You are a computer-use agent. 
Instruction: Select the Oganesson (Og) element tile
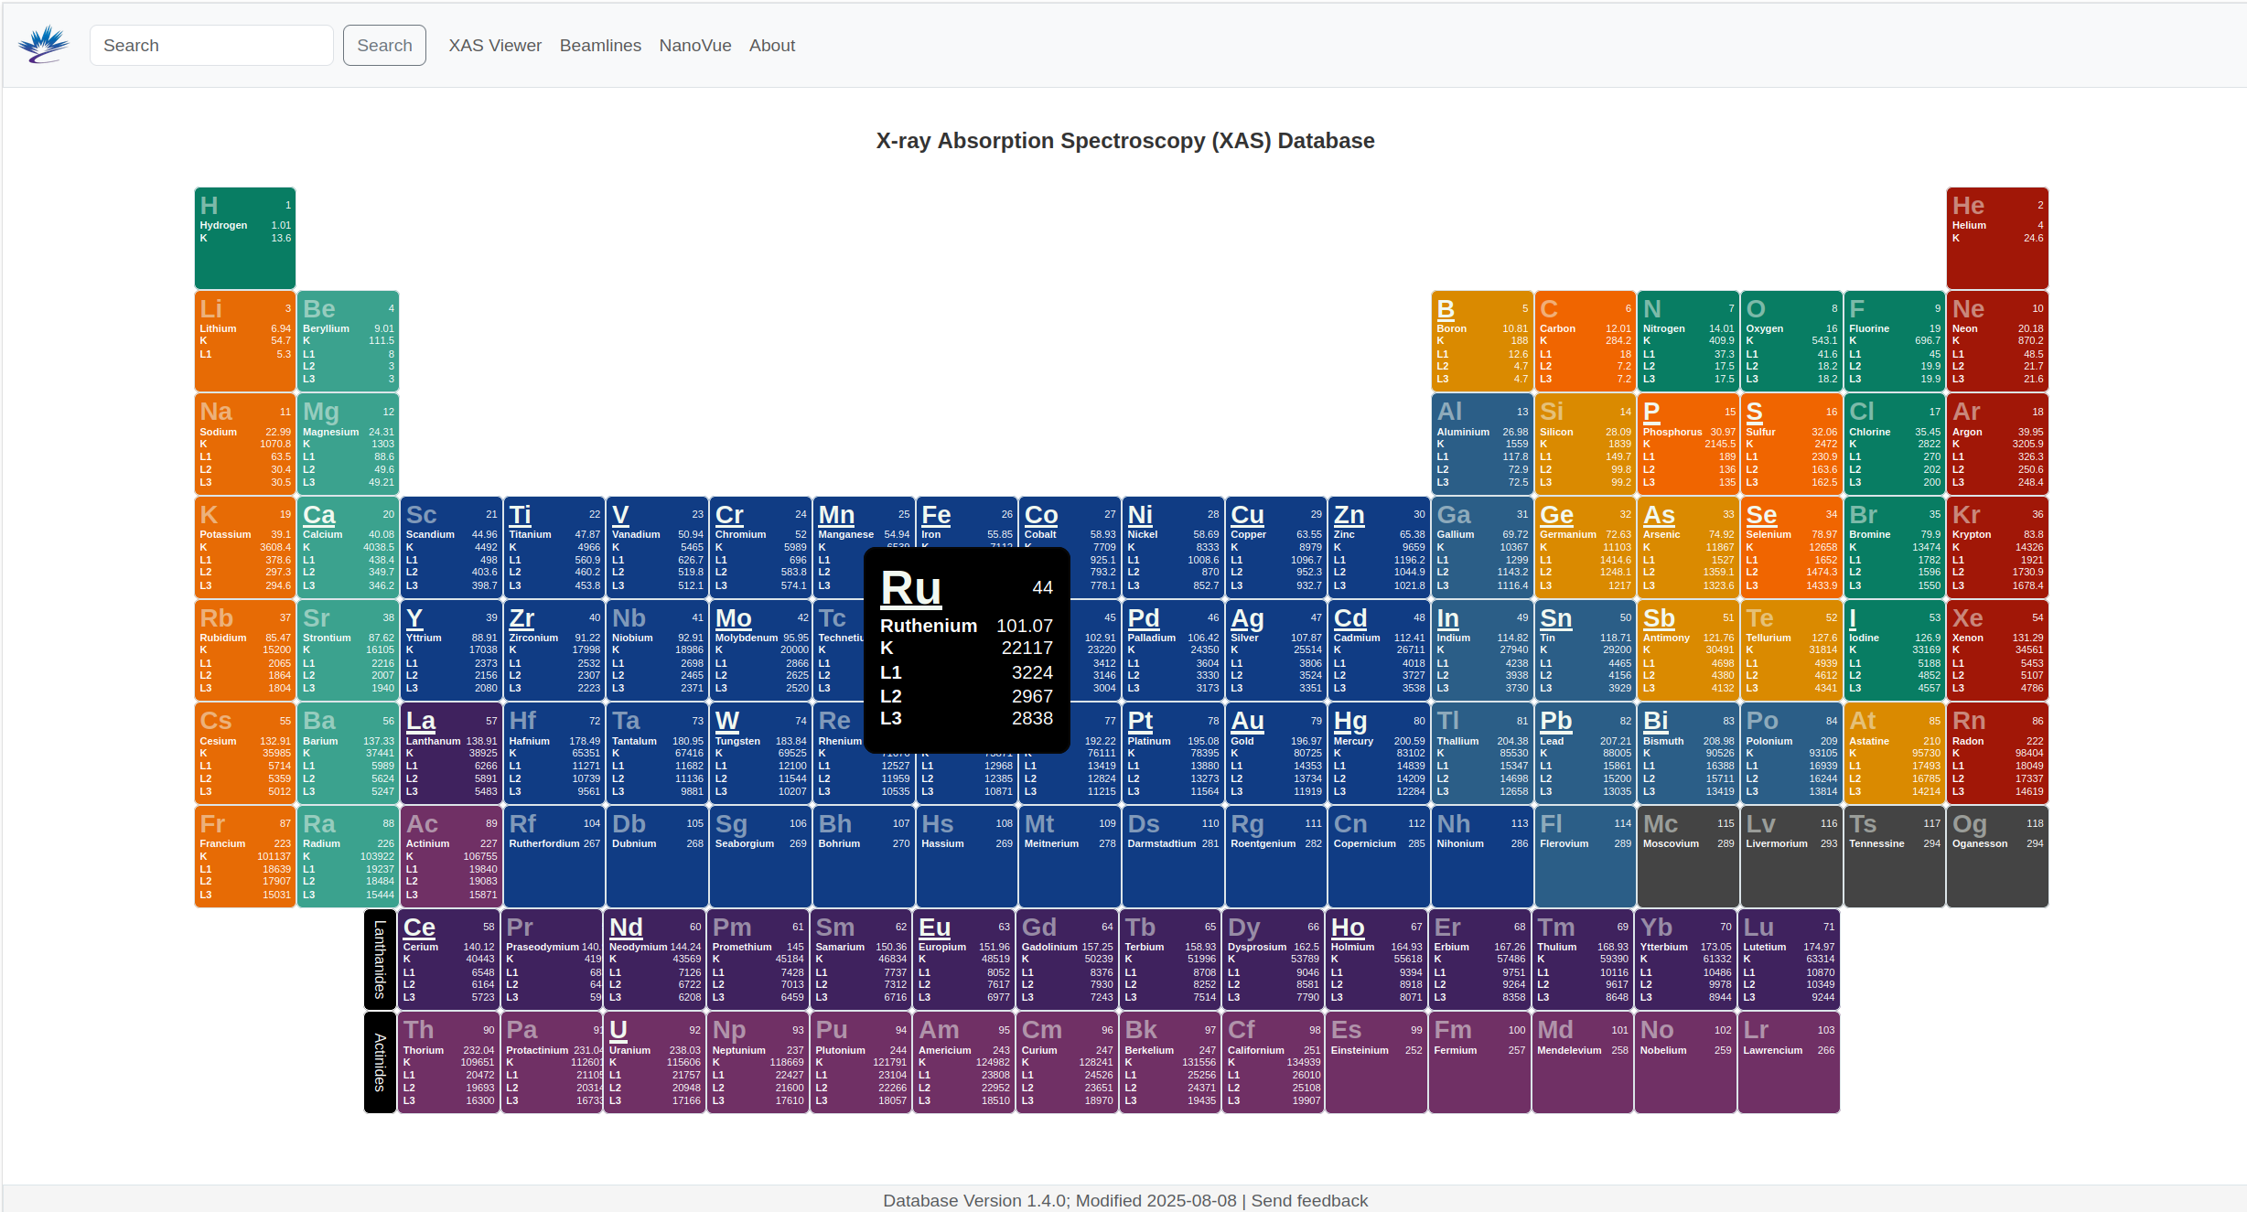(x=1996, y=856)
